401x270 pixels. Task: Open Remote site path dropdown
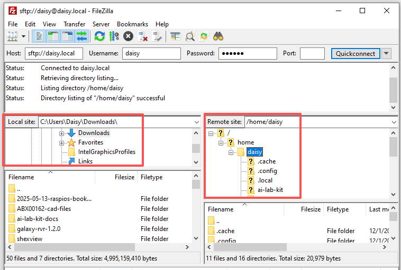tap(394, 122)
